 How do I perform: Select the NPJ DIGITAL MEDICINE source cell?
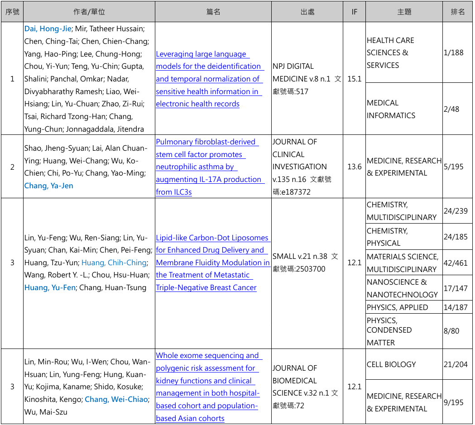[307, 79]
